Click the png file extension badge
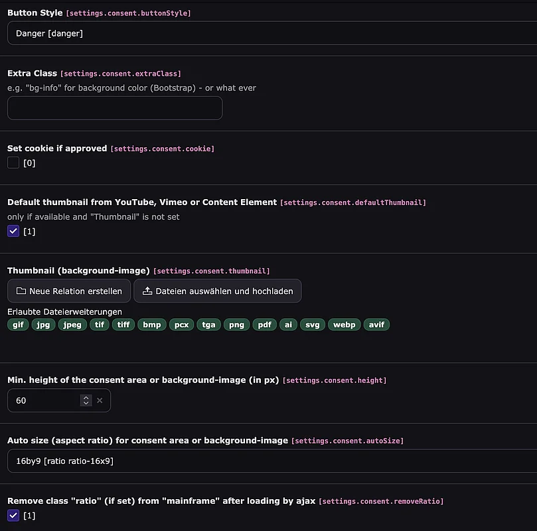This screenshot has height=531, width=537. click(x=236, y=325)
